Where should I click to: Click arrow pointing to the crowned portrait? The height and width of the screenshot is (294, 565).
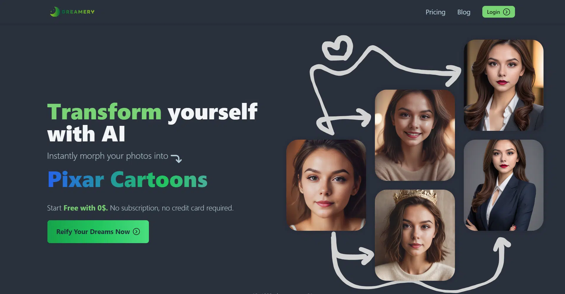point(353,249)
